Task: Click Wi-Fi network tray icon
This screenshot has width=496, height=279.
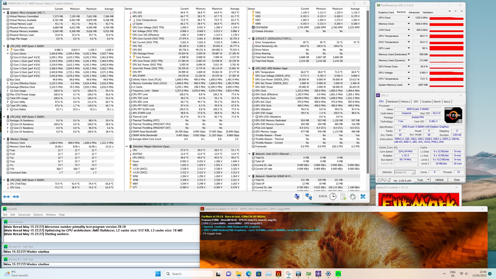Action: (461, 274)
